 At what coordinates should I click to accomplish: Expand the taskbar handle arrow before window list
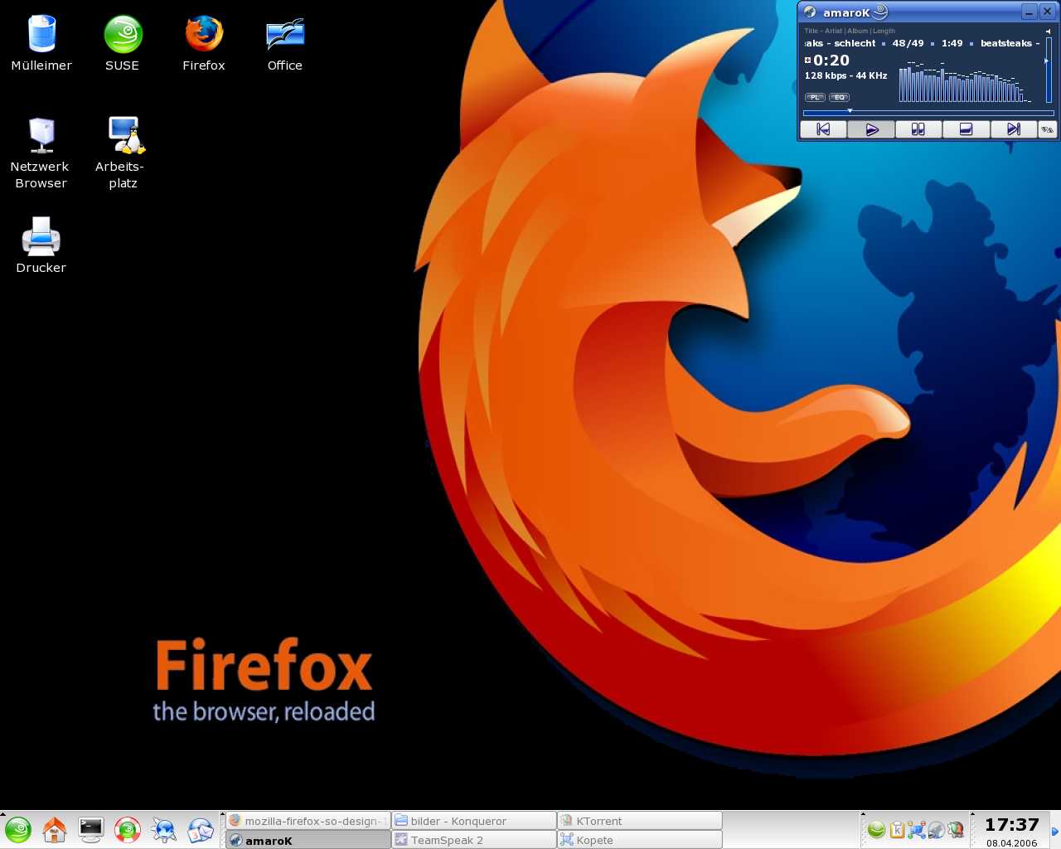222,815
